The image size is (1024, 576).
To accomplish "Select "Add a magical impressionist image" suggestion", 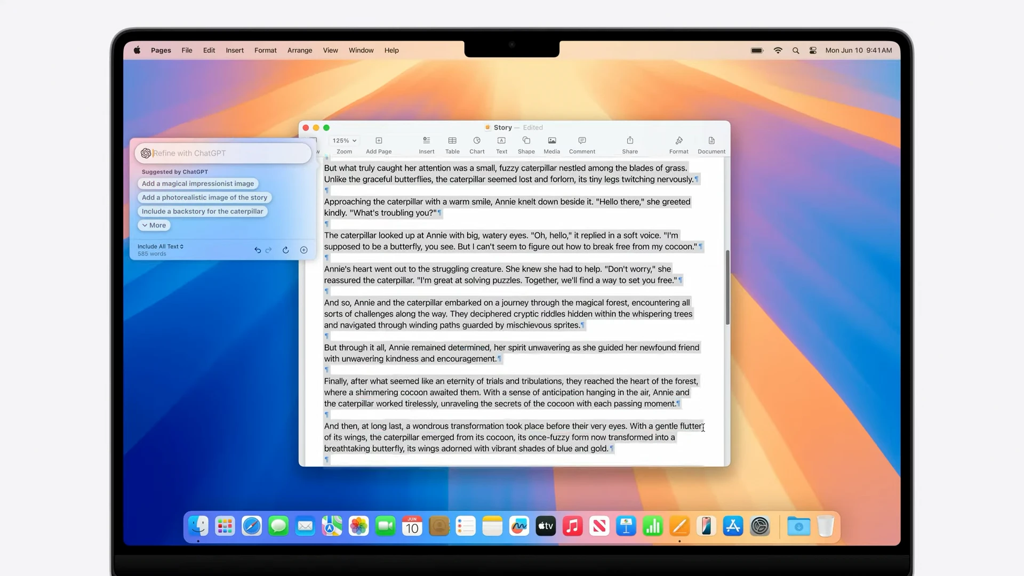I will (198, 183).
